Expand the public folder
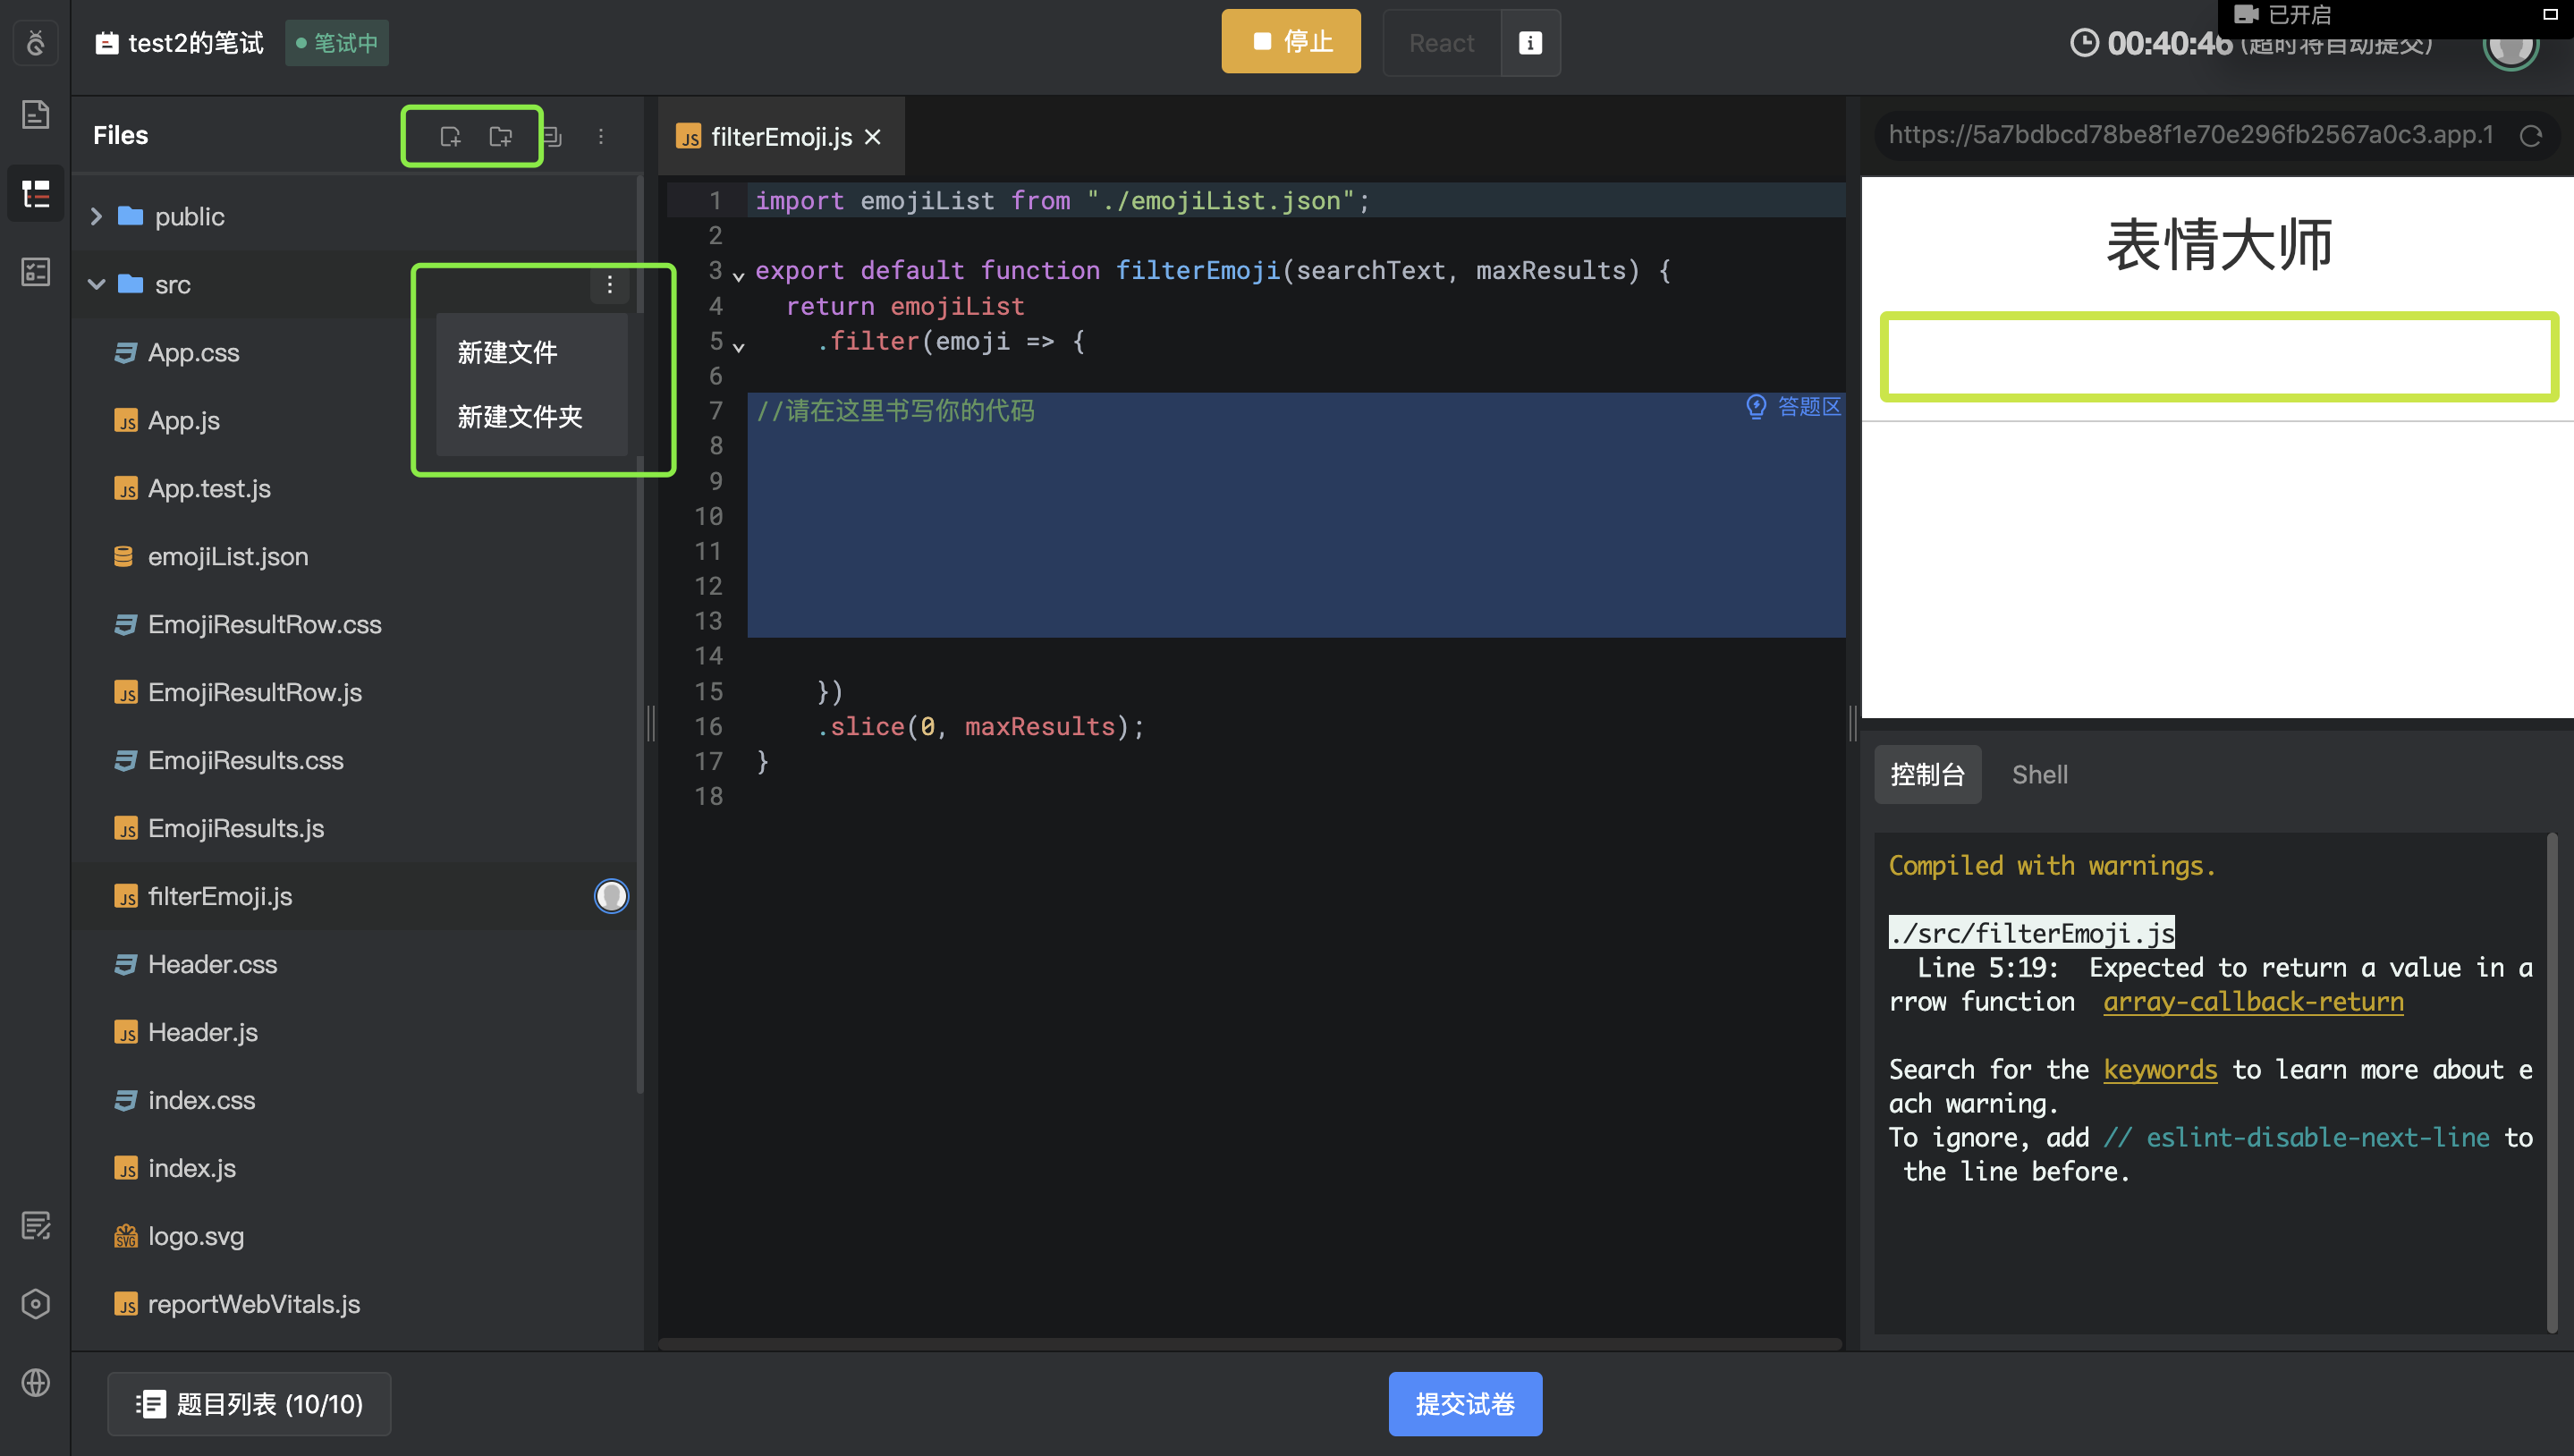 tap(97, 216)
